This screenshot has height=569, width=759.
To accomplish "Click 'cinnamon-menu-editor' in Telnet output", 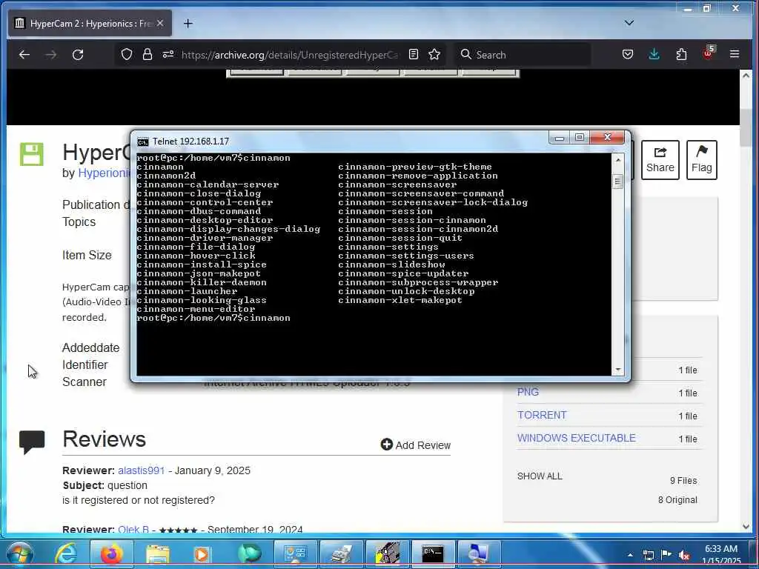I will (x=196, y=309).
